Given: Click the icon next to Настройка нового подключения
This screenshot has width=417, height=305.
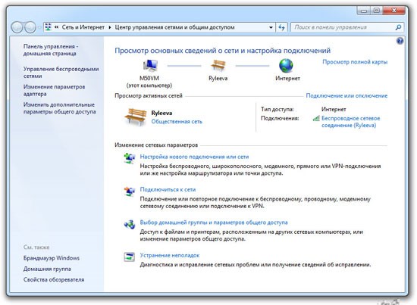Looking at the screenshot, I should click(130, 158).
